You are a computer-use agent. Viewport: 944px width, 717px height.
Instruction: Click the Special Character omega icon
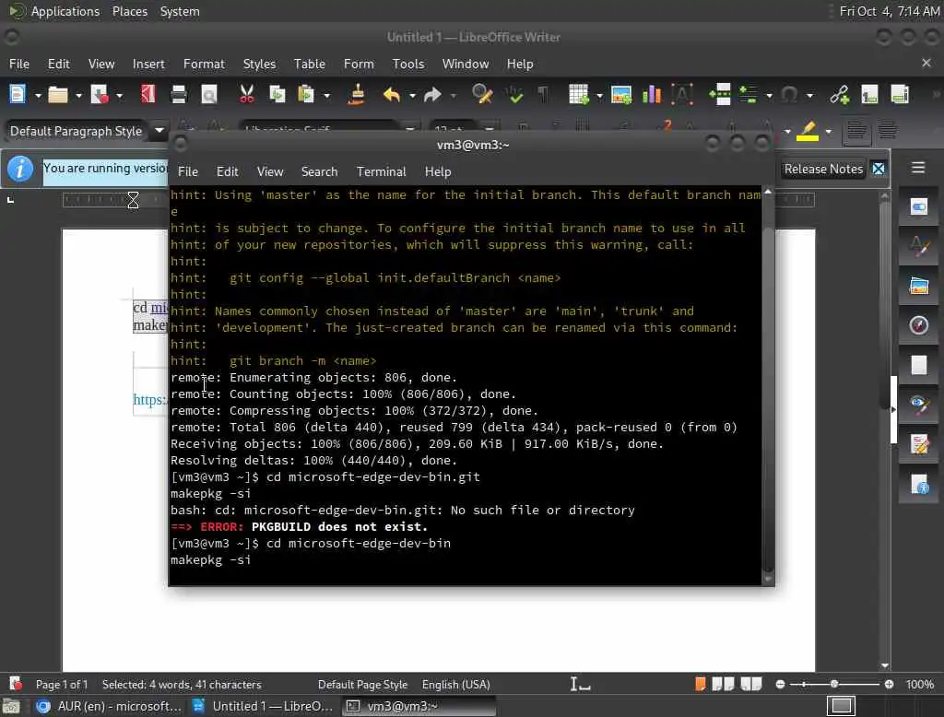tap(789, 95)
